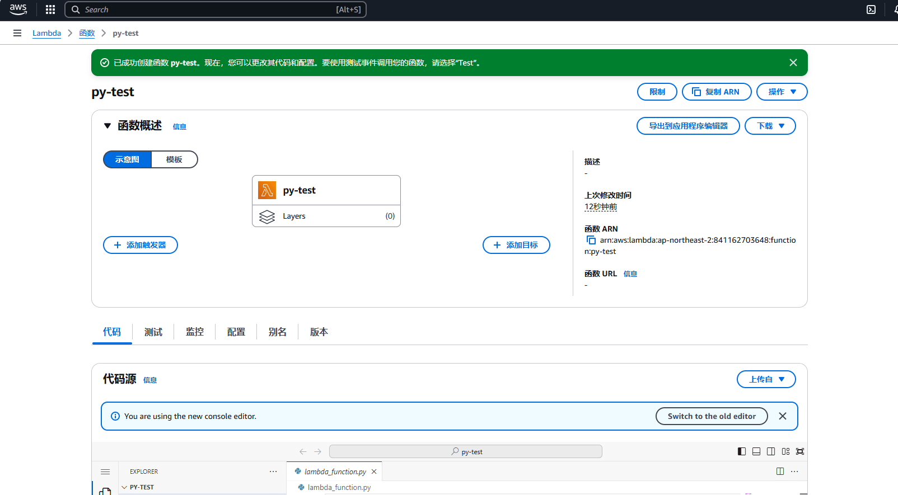Screen dimensions: 898x495
Task: Click the explorer files activity icon
Action: tap(105, 491)
